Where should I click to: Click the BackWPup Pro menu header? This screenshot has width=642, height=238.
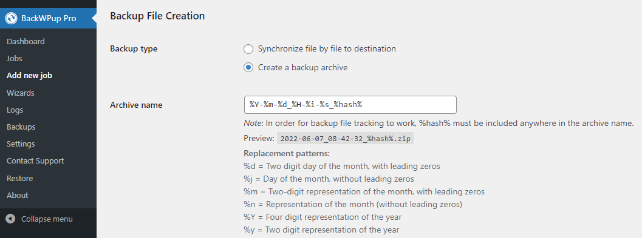click(49, 18)
